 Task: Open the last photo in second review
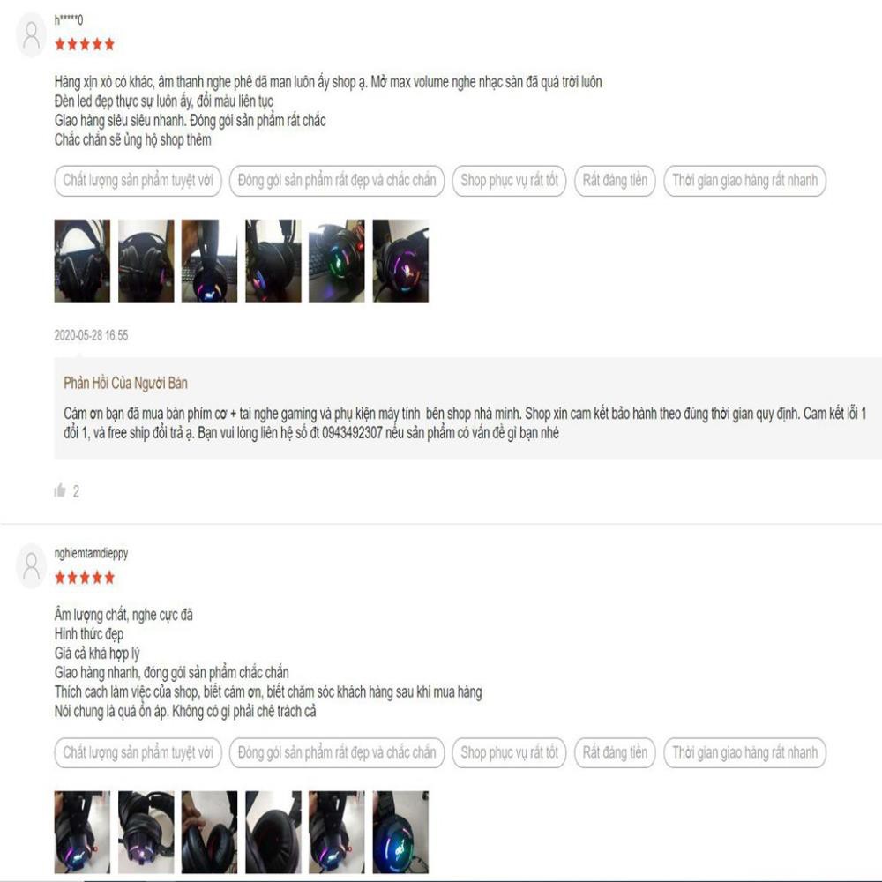(x=400, y=832)
